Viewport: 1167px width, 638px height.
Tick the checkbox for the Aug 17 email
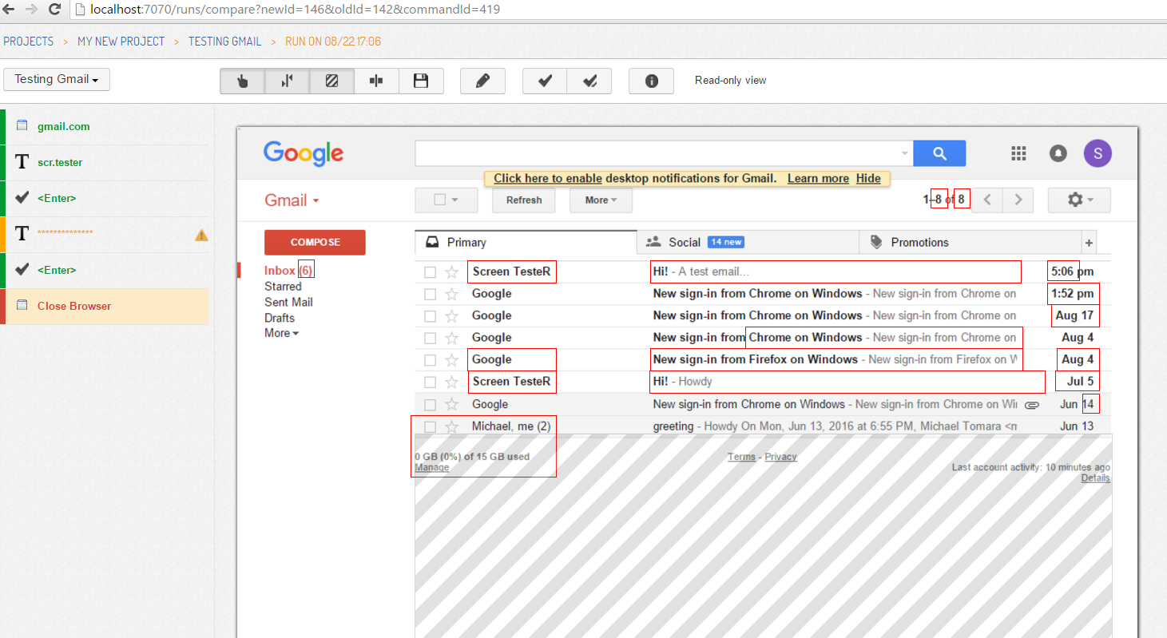coord(430,316)
